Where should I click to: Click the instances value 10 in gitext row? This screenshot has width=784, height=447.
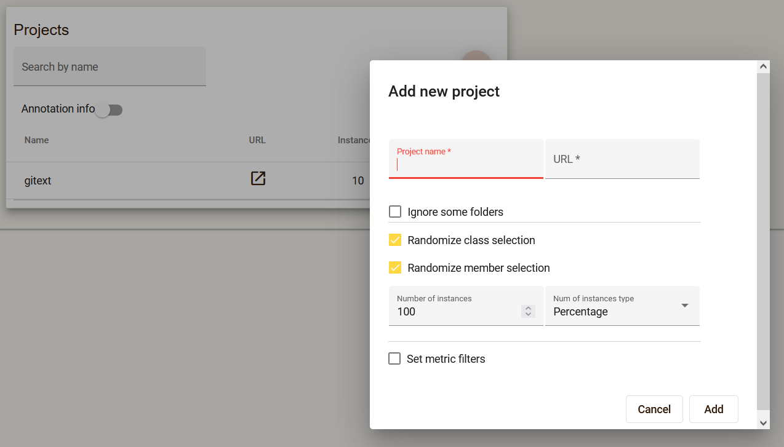click(x=358, y=181)
